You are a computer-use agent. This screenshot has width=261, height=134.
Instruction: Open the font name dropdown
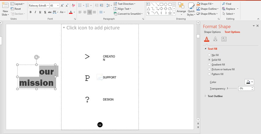pos(48,6)
